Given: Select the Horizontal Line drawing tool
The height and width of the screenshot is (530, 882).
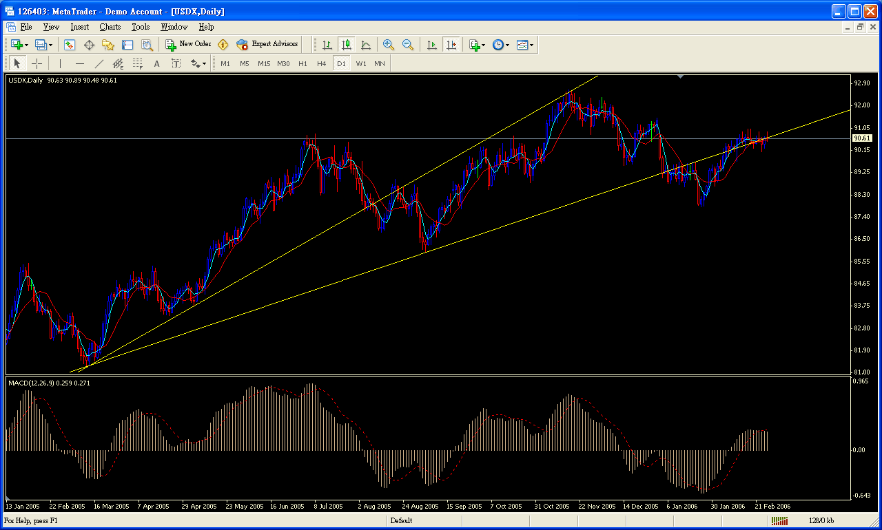Looking at the screenshot, I should [80, 63].
